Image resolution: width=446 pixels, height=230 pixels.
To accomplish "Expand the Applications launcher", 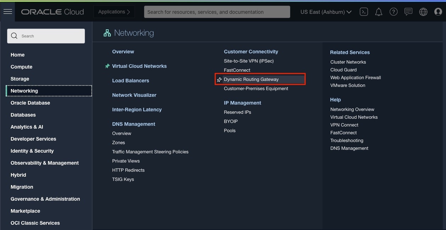I will (x=114, y=12).
